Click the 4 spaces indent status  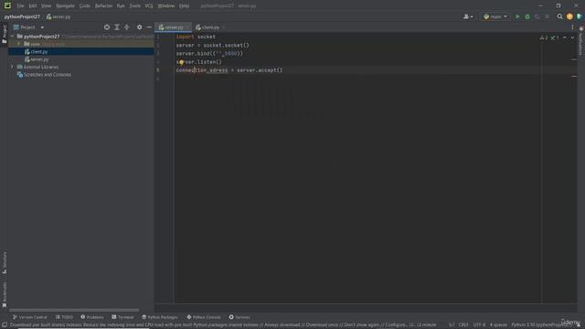tap(498, 325)
